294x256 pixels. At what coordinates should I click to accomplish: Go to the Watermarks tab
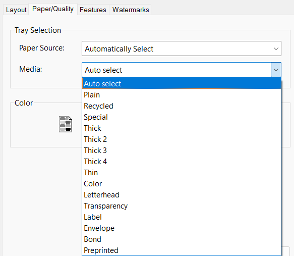point(131,10)
